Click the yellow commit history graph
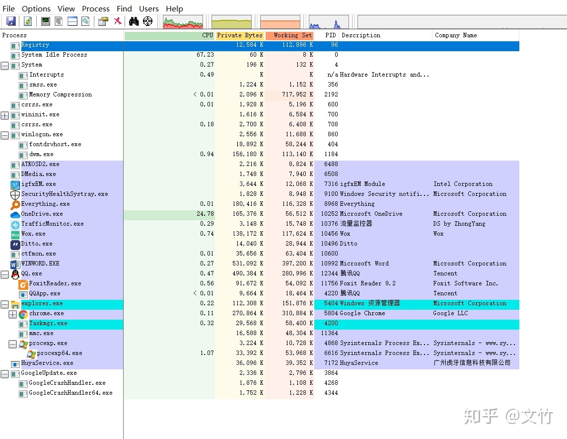Image resolution: width=567 pixels, height=439 pixels. tap(231, 22)
